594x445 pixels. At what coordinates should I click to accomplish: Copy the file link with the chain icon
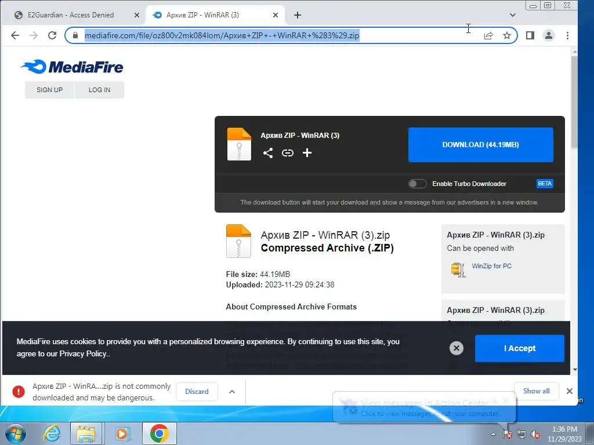[288, 153]
